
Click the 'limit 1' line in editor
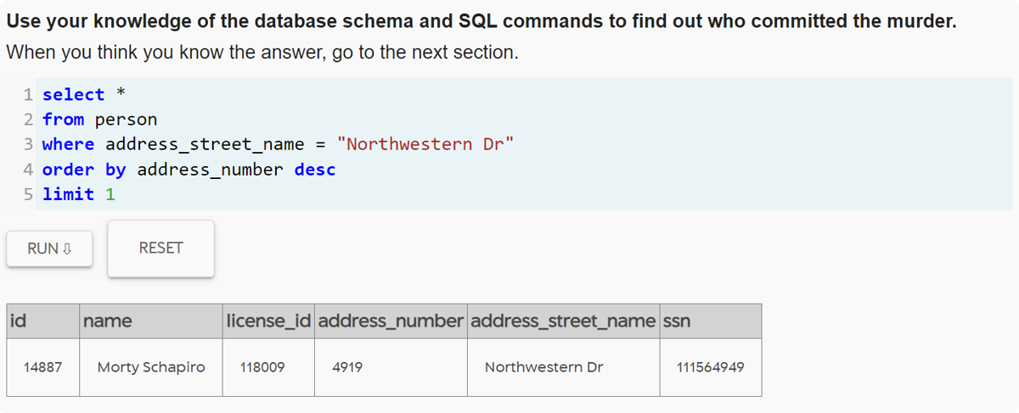click(526, 194)
